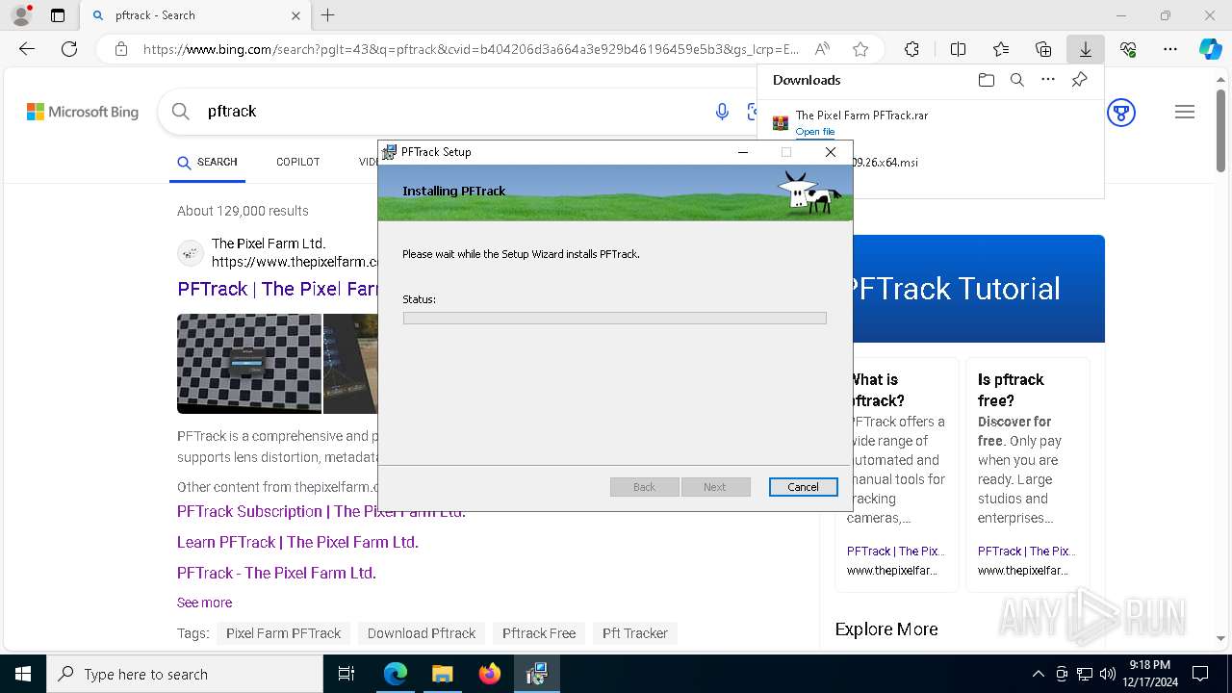This screenshot has height=693, width=1232.
Task: Go back to the previous page in Edge
Action: coord(27,49)
